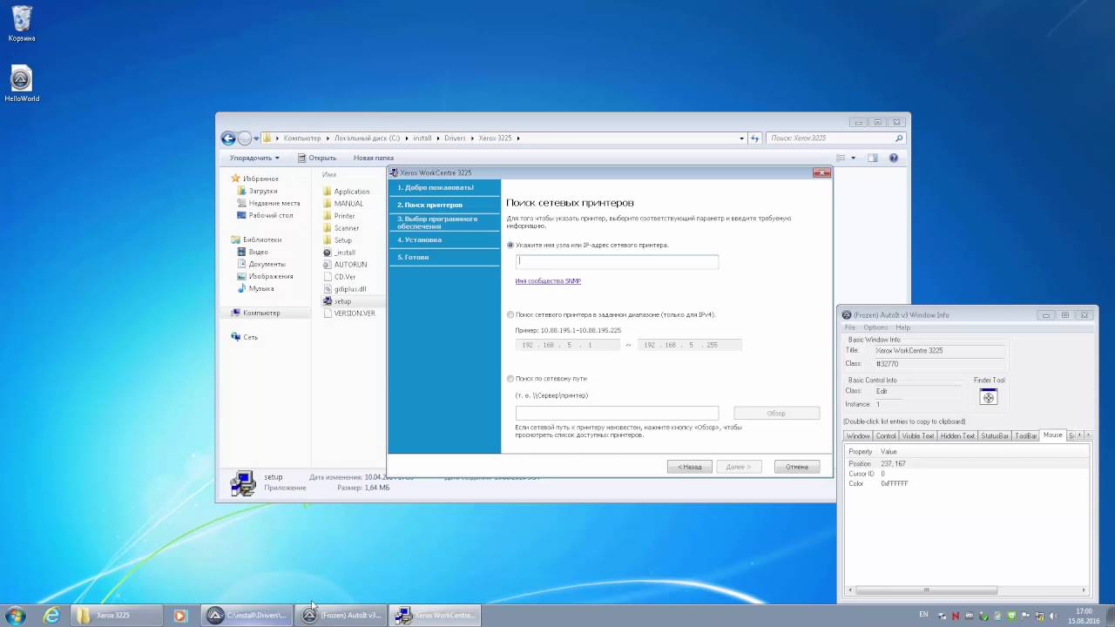Select the network path search radio option

[510, 379]
